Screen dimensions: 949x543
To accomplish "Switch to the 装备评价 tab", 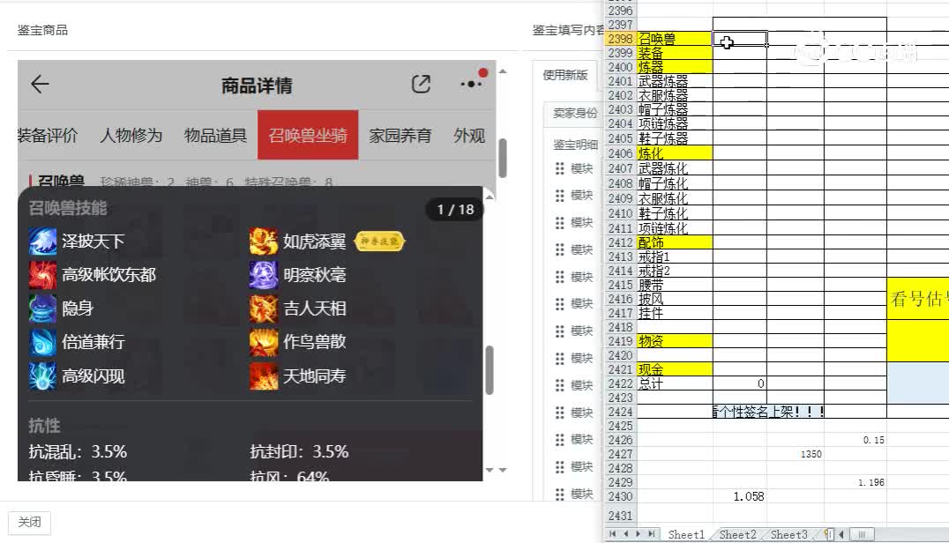I will coord(48,136).
